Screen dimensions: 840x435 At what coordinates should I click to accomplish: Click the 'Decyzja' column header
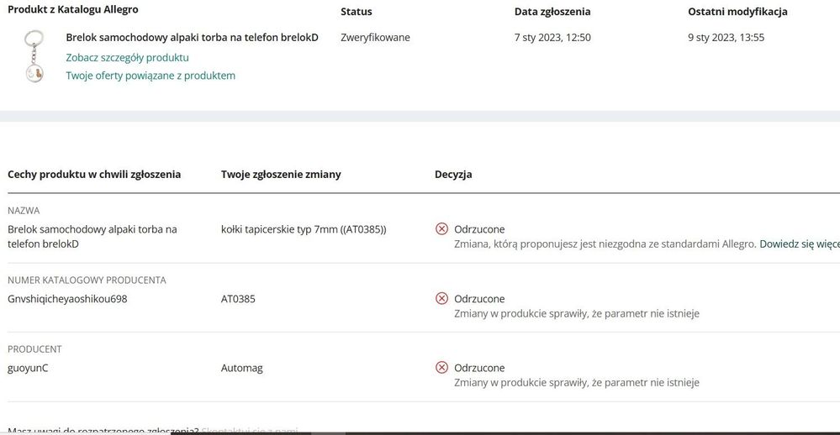[x=453, y=175]
